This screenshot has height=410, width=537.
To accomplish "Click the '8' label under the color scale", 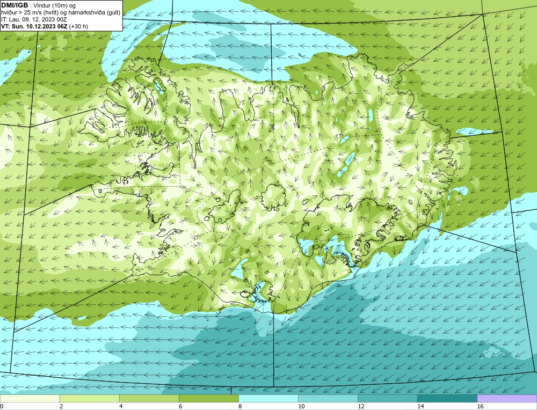I will tap(240, 406).
